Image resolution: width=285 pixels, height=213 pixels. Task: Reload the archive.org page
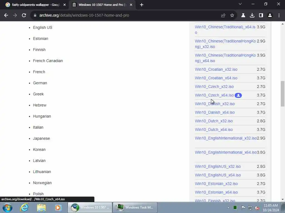click(x=24, y=16)
